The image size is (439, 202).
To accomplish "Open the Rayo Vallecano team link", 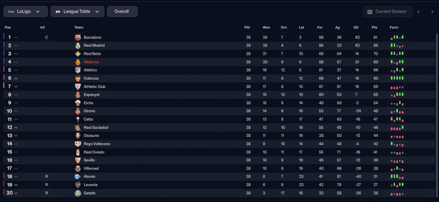I will [x=97, y=144].
